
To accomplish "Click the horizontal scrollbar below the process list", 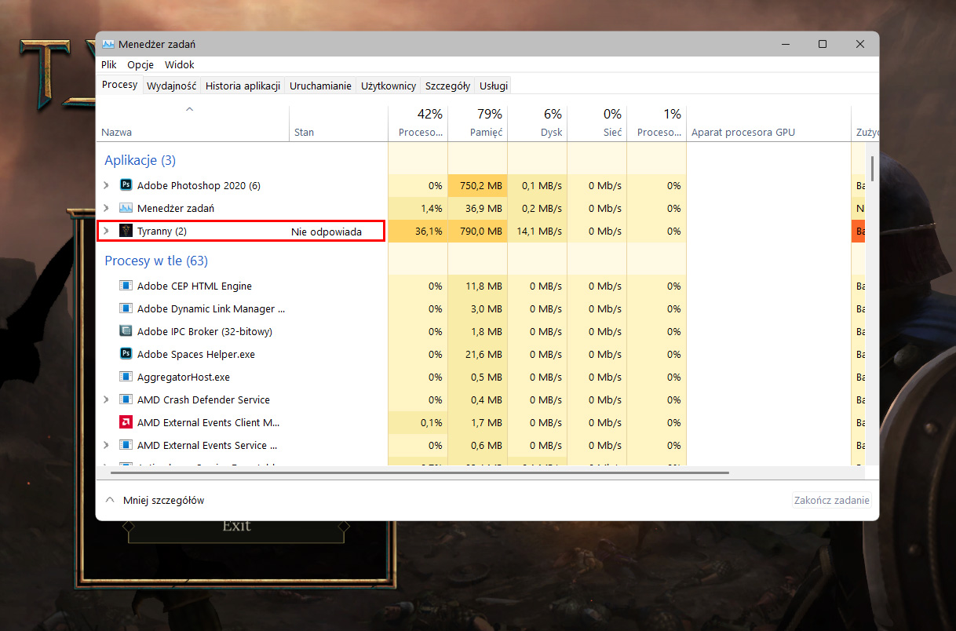I will (420, 473).
